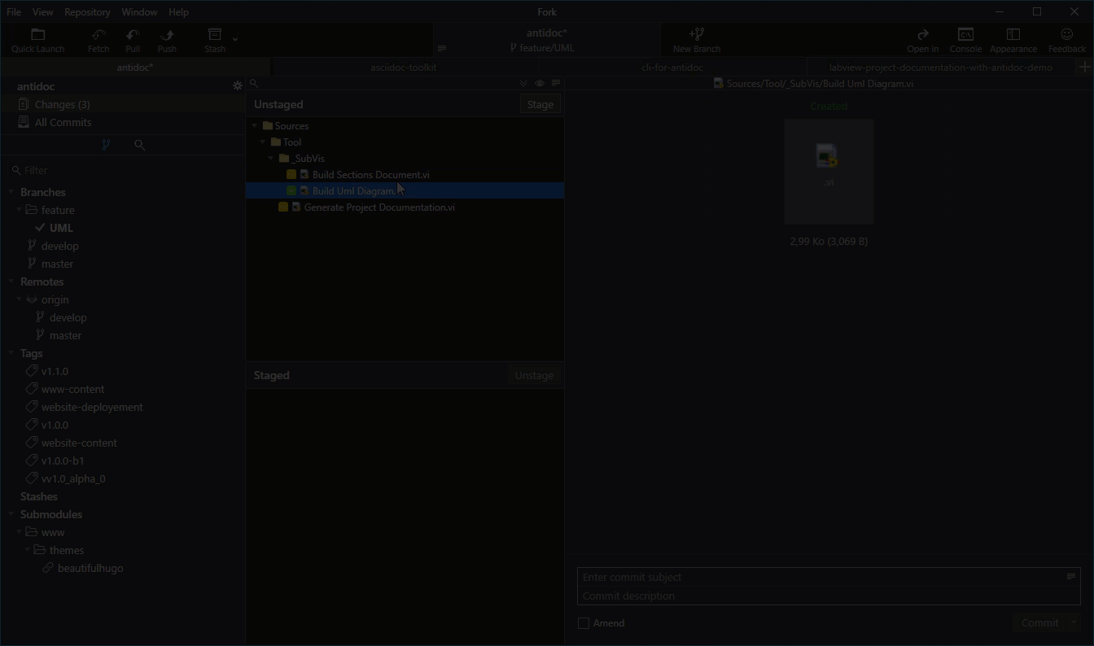The image size is (1094, 646).
Task: Toggle the eye icon above Unstaged list
Action: pos(540,84)
